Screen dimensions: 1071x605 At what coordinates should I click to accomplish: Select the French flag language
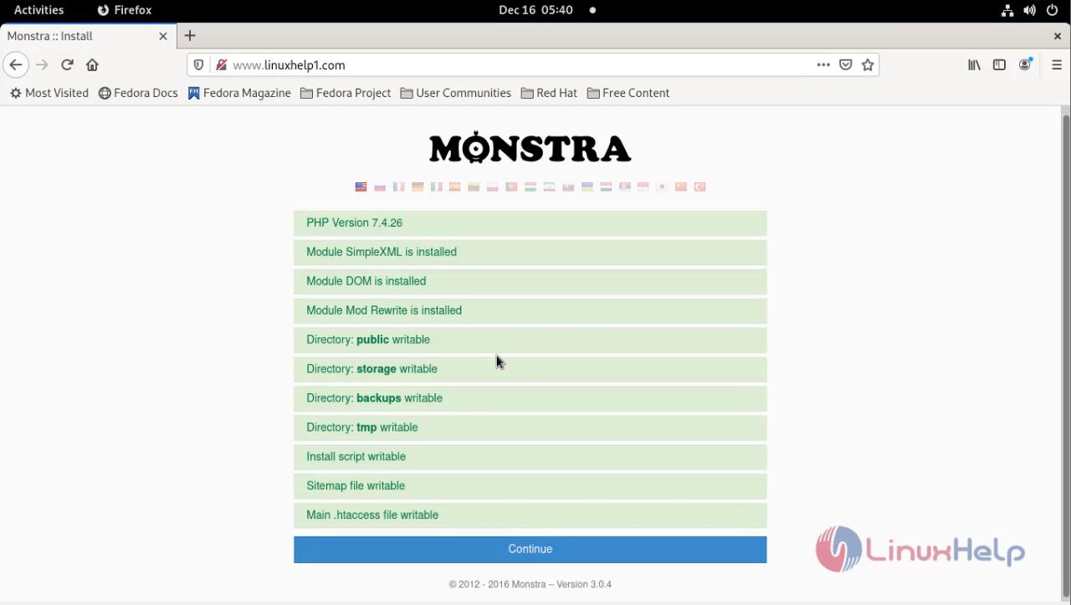(x=398, y=187)
